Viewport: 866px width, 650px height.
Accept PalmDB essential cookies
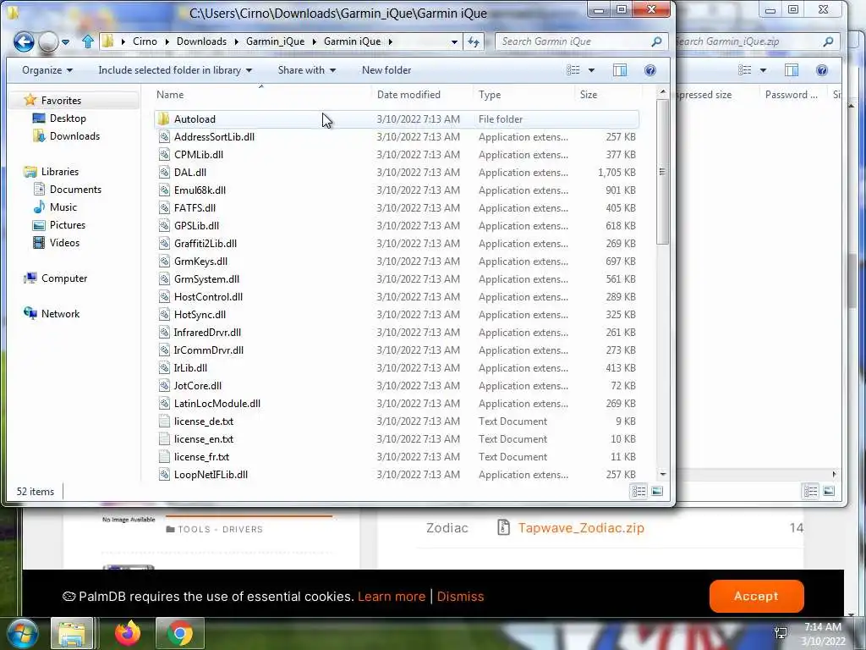[756, 596]
